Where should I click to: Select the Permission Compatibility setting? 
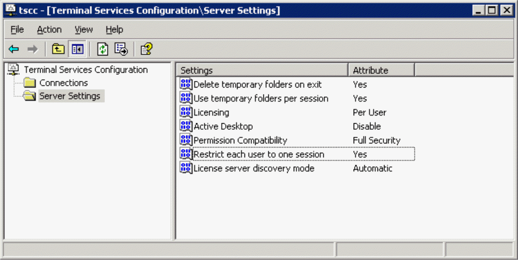click(240, 140)
